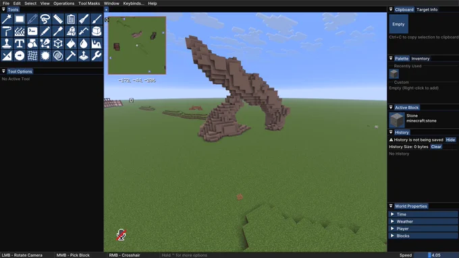Click the Speed slider
Image resolution: width=459 pixels, height=258 pixels.
pos(436,255)
